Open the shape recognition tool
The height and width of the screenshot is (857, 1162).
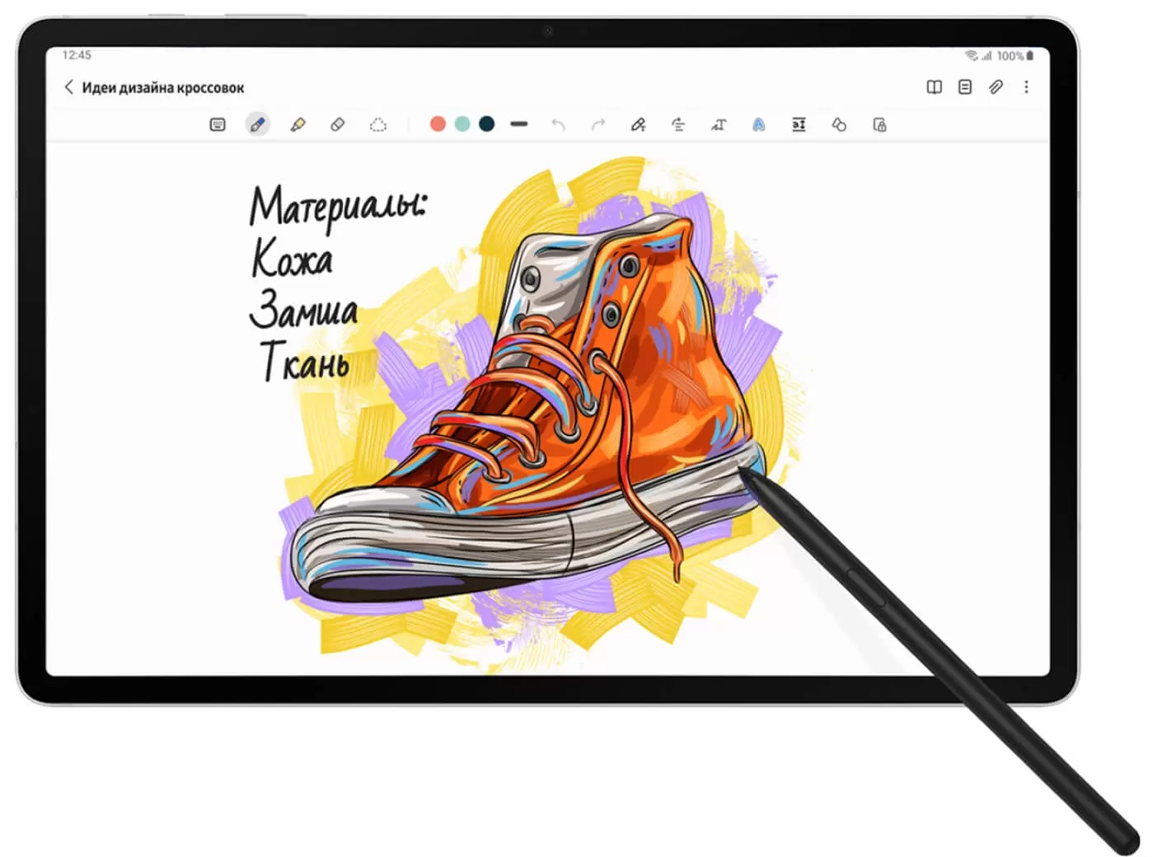pyautogui.click(x=839, y=125)
